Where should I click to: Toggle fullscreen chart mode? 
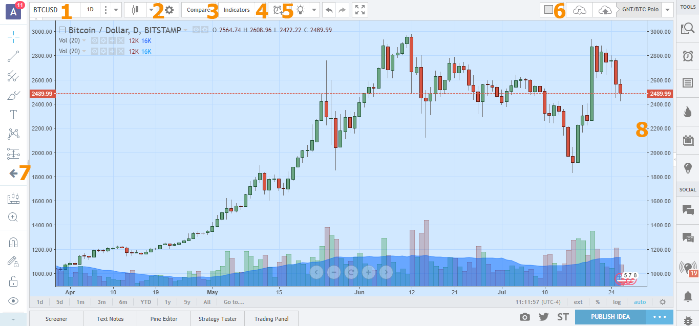pyautogui.click(x=361, y=10)
